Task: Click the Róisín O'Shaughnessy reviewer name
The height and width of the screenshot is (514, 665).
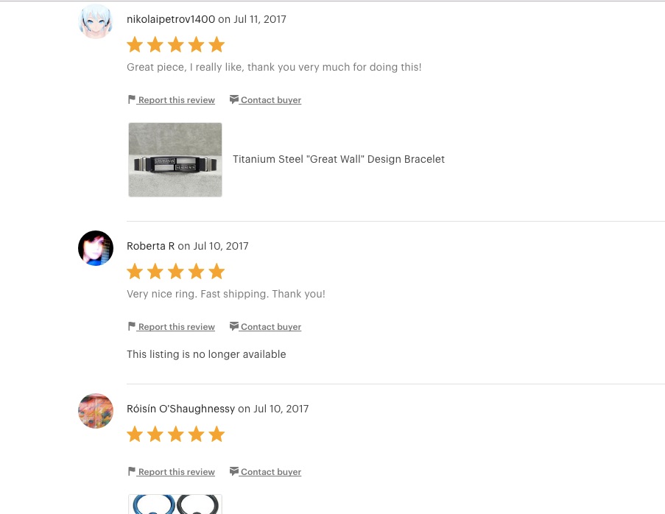Action: [x=180, y=409]
